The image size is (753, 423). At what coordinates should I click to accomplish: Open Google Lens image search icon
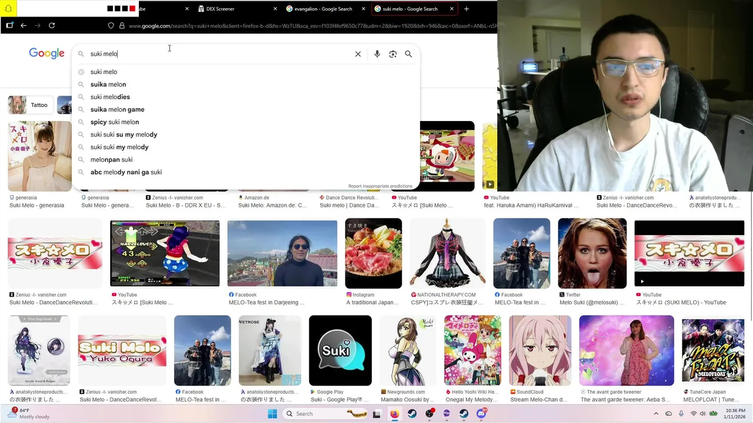(x=393, y=54)
